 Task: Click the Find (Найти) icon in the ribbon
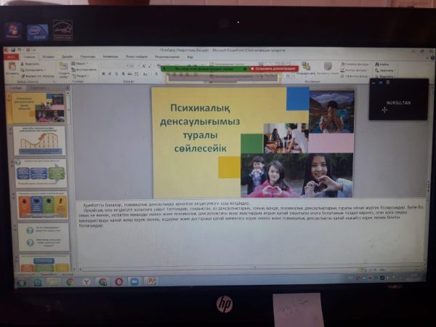382,64
